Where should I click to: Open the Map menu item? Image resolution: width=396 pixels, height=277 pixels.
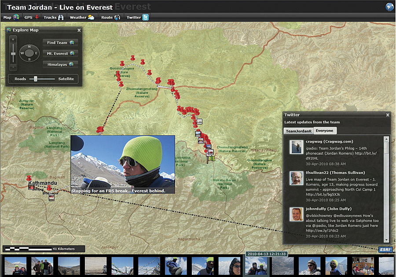[11, 18]
